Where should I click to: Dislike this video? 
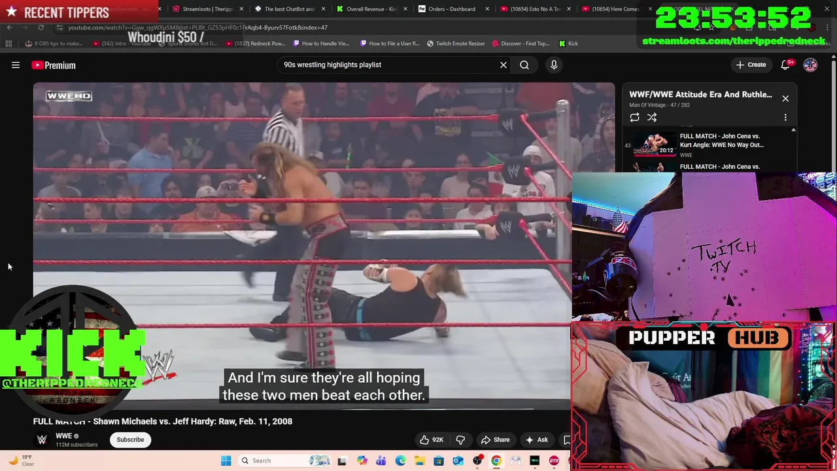click(460, 440)
